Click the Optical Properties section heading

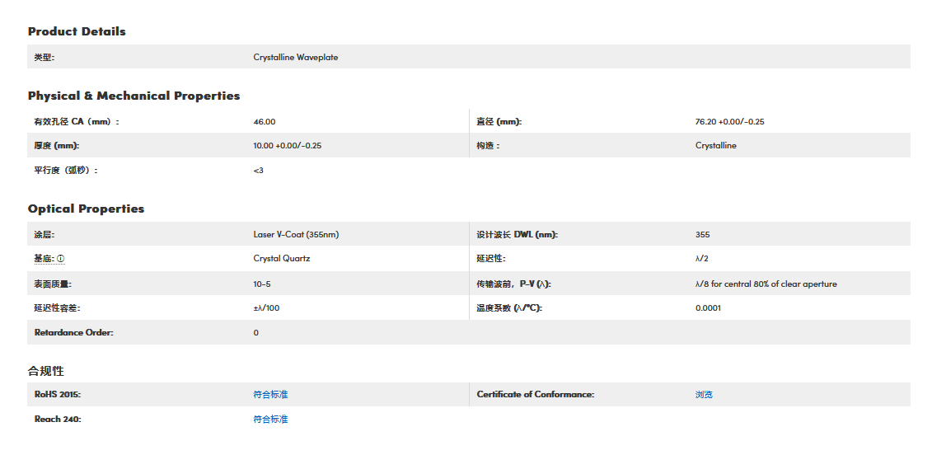(x=86, y=209)
